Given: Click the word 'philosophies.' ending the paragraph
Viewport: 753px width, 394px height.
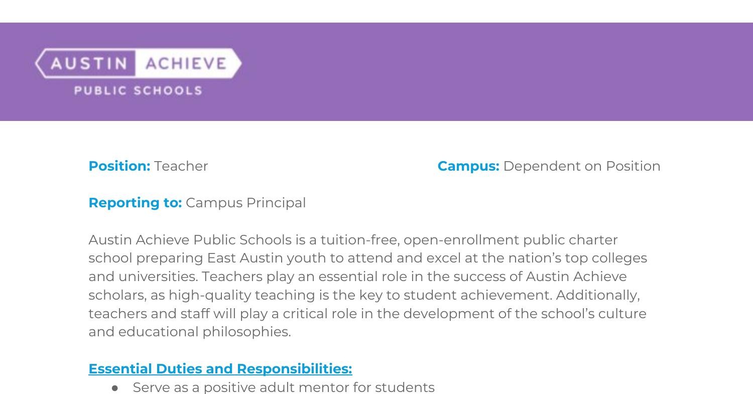Looking at the screenshot, I should [x=246, y=332].
